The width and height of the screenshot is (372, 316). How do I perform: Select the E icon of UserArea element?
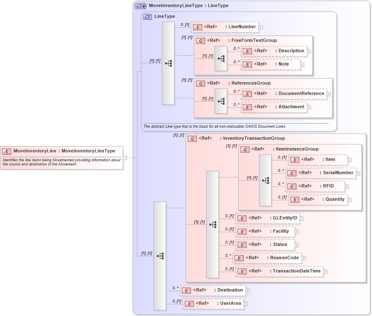[x=189, y=304]
